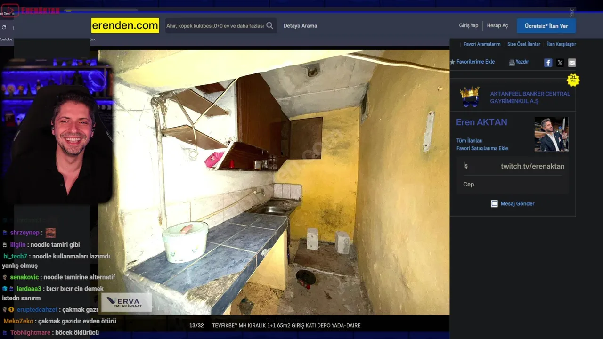Click the 31 Yıl badge
This screenshot has width=603, height=339.
click(x=573, y=79)
